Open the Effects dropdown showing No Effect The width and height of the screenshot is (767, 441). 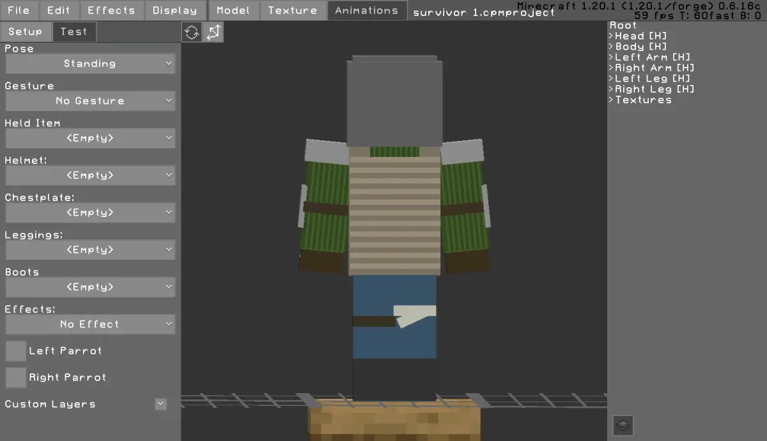tap(90, 324)
